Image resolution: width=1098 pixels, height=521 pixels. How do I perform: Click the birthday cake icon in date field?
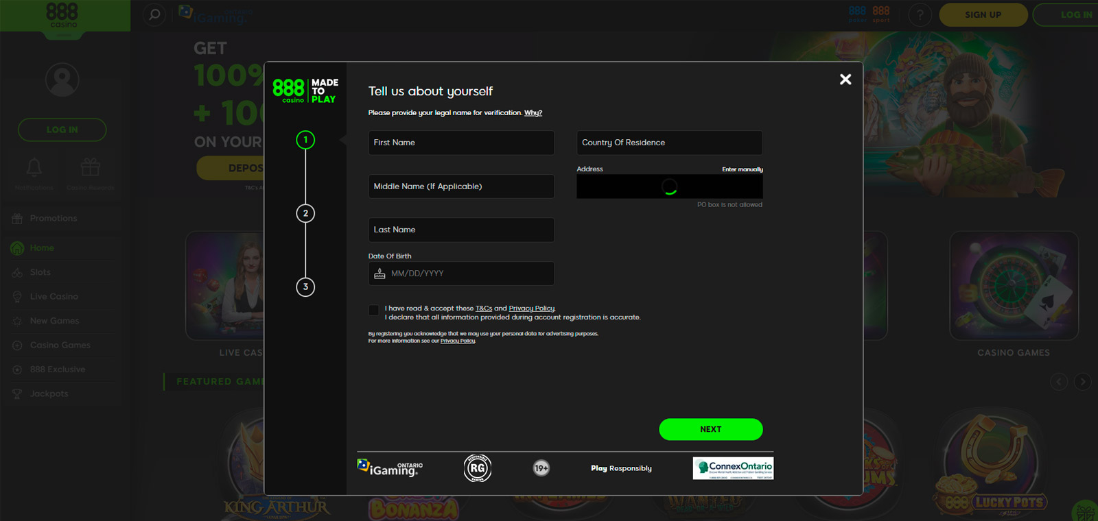click(x=379, y=274)
